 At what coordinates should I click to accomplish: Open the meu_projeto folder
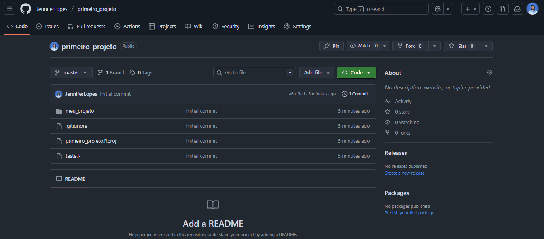[80, 111]
